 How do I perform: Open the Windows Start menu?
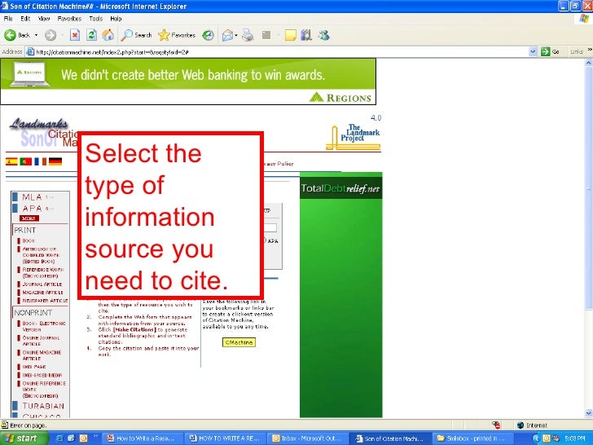pyautogui.click(x=24, y=438)
